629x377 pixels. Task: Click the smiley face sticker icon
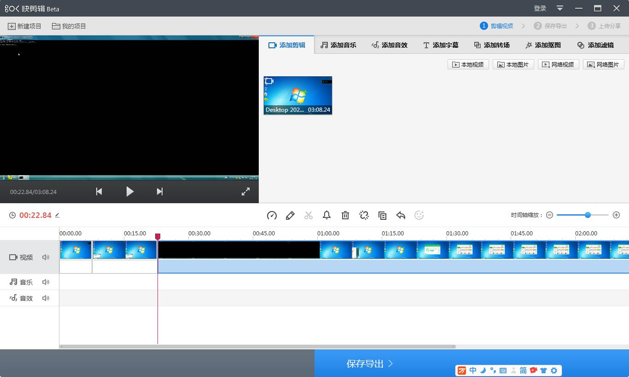pos(419,215)
